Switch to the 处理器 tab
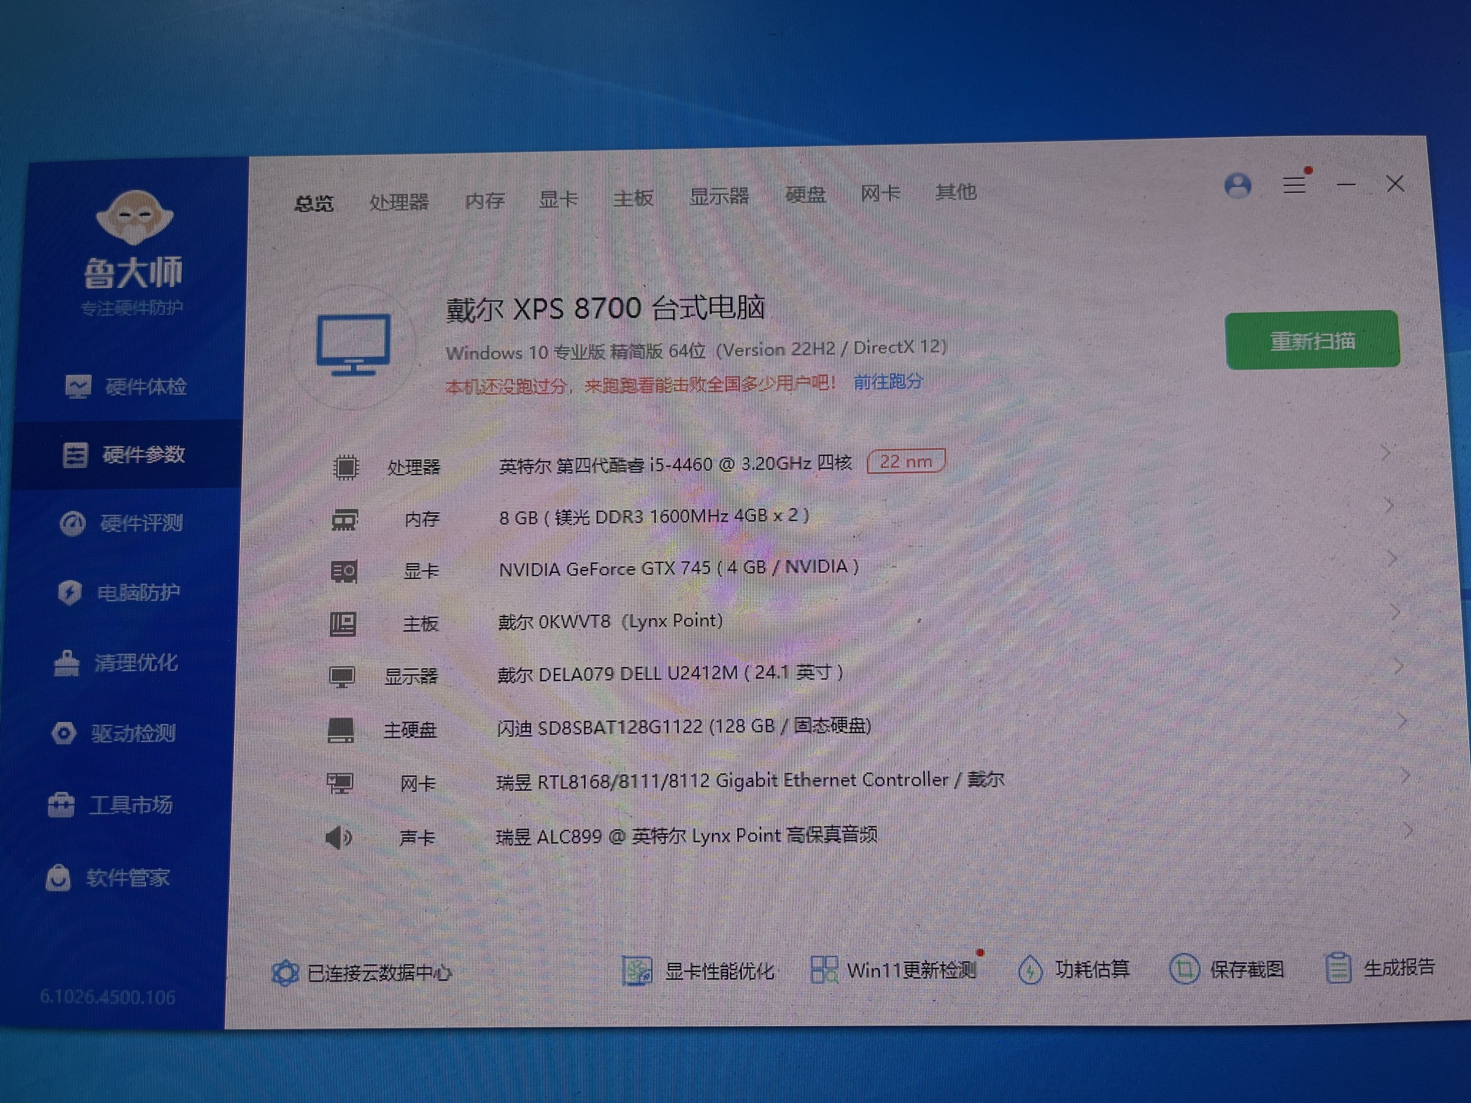The height and width of the screenshot is (1103, 1471). pyautogui.click(x=399, y=201)
